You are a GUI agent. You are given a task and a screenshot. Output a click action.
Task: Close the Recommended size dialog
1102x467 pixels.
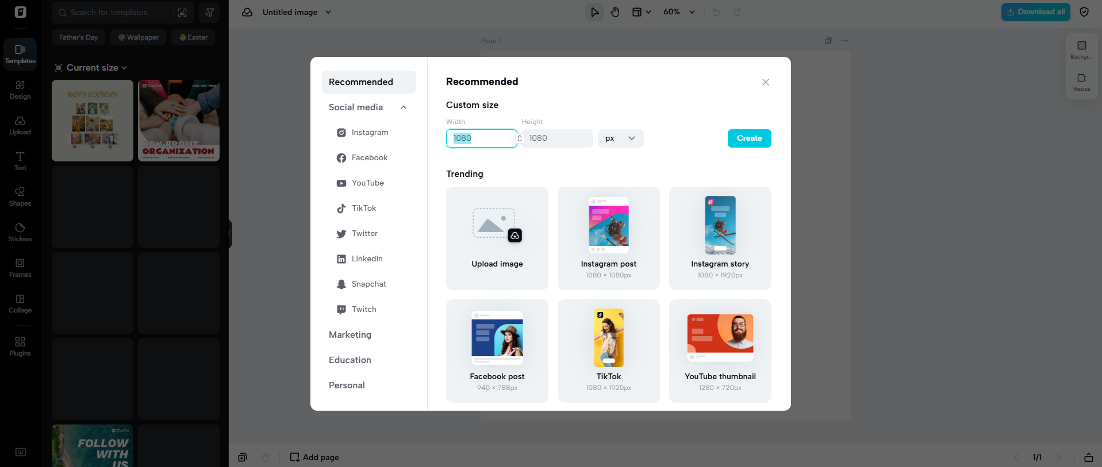766,82
